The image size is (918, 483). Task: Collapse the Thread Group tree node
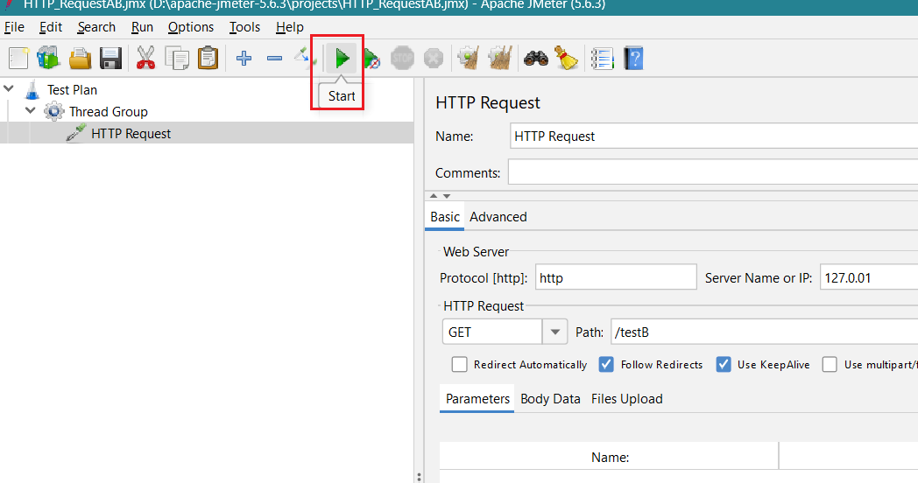point(31,110)
